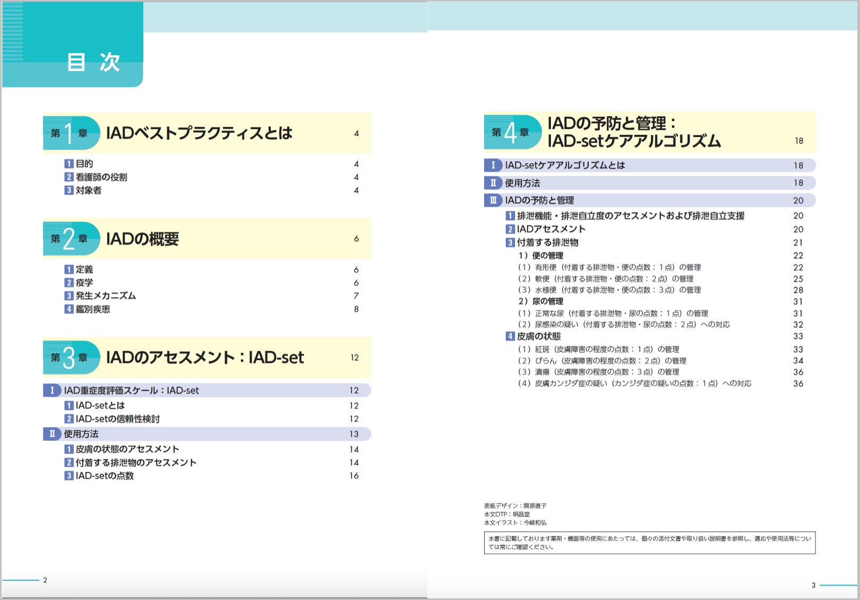Image resolution: width=860 pixels, height=600 pixels.
Task: Click the numbered icon beside 鑑別疾患
Action: tap(69, 308)
